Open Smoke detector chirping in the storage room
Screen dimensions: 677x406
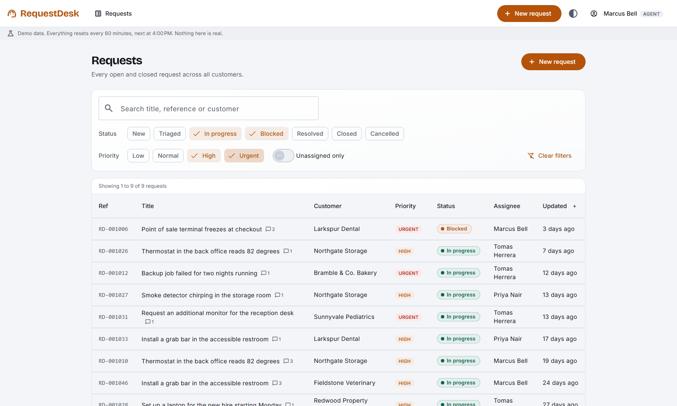coord(206,295)
